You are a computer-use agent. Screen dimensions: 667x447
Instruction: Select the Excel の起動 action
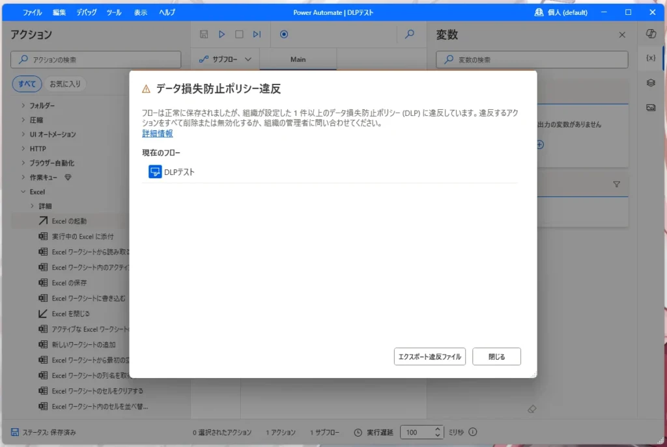point(69,221)
